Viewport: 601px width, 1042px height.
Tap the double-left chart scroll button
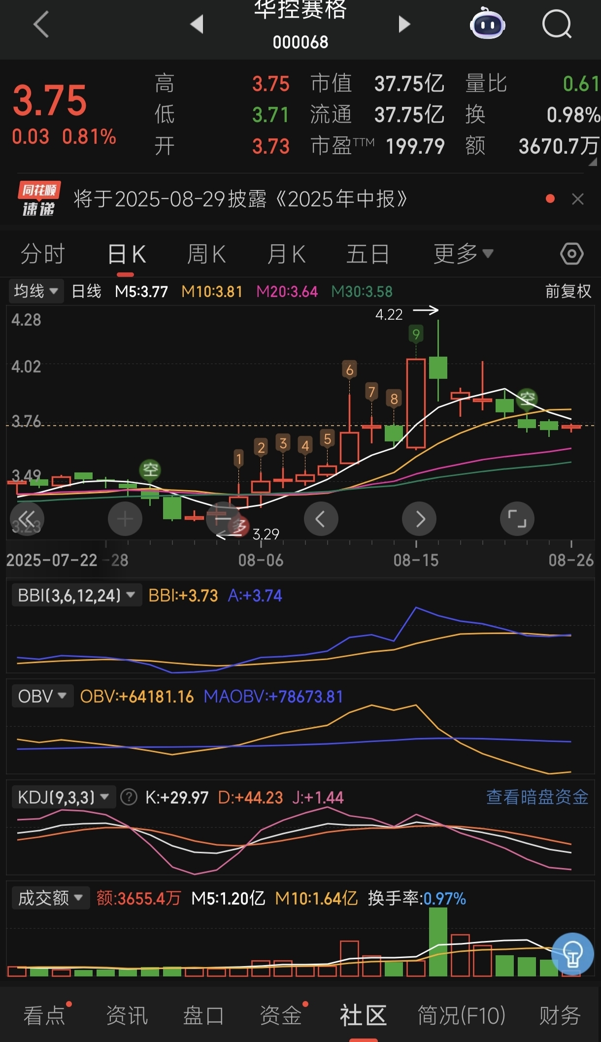pyautogui.click(x=27, y=519)
